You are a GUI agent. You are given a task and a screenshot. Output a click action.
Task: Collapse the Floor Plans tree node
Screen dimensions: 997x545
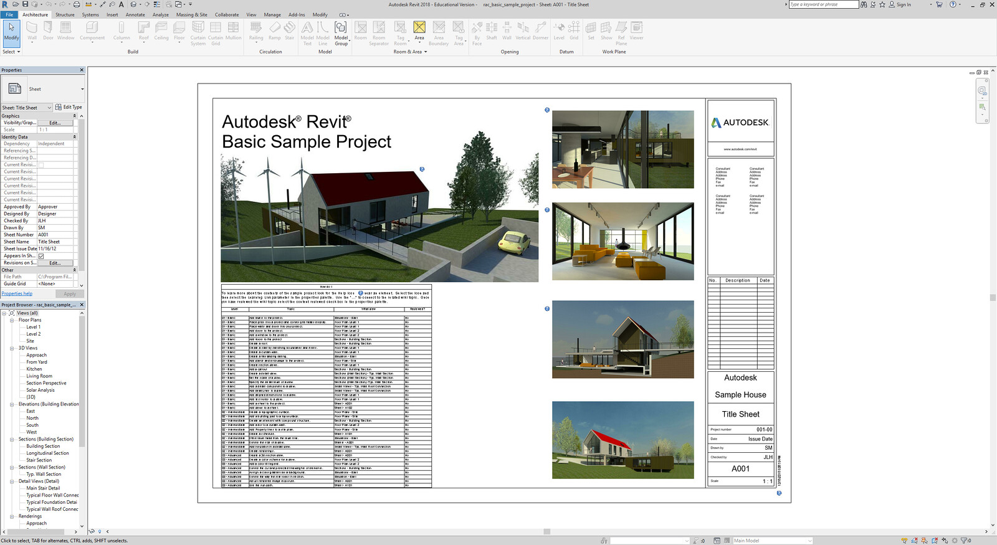(12, 320)
